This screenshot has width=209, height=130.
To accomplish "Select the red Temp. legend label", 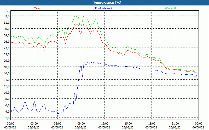I will coord(38,8).
